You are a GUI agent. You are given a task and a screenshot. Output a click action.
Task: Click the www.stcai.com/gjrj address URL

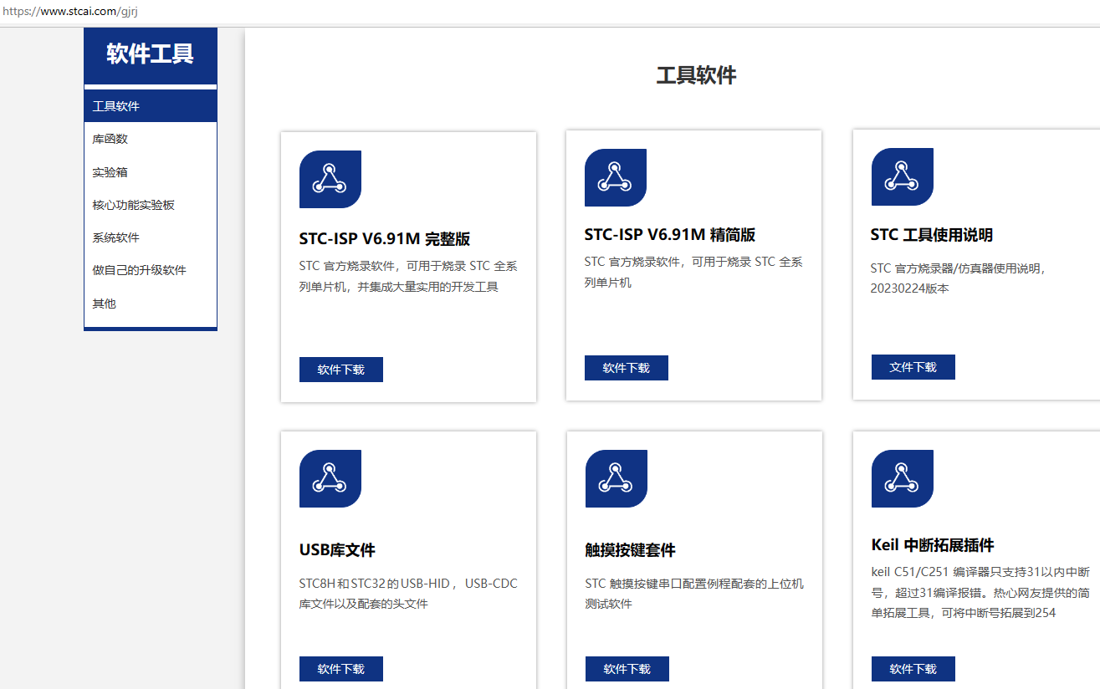(70, 12)
